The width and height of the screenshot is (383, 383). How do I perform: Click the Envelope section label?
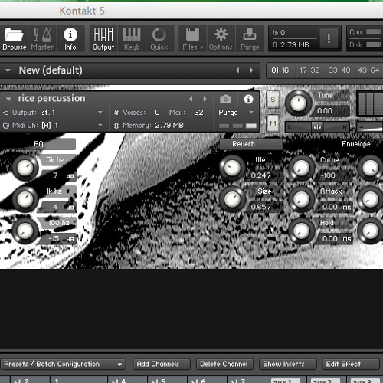point(356,144)
